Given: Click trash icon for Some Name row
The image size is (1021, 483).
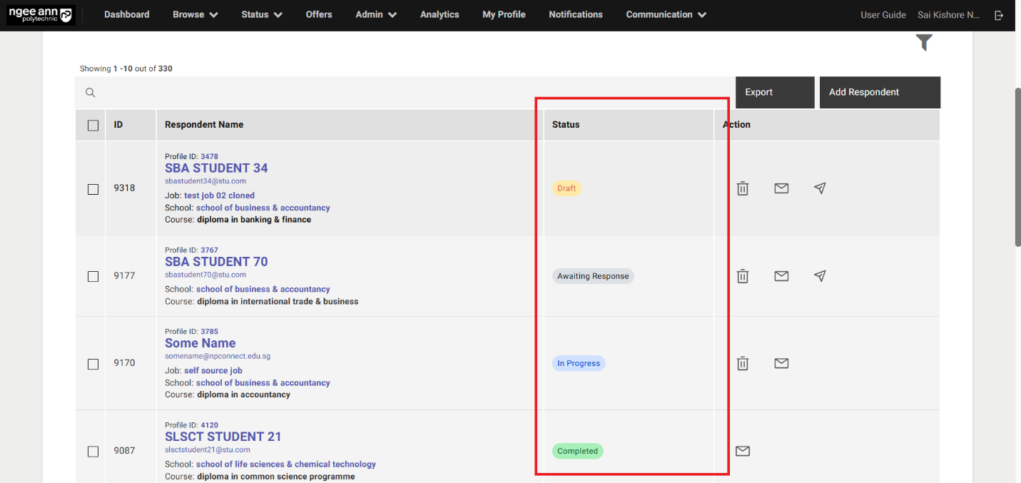Looking at the screenshot, I should [x=743, y=364].
